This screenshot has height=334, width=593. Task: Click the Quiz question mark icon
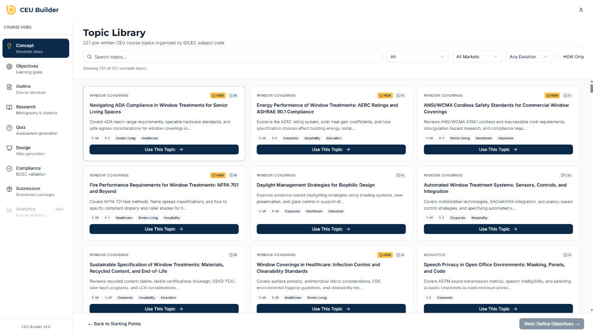click(9, 128)
